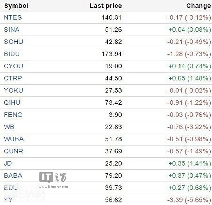212x205 pixels.
Task: Select the JD stock symbol
Action: click(8, 163)
